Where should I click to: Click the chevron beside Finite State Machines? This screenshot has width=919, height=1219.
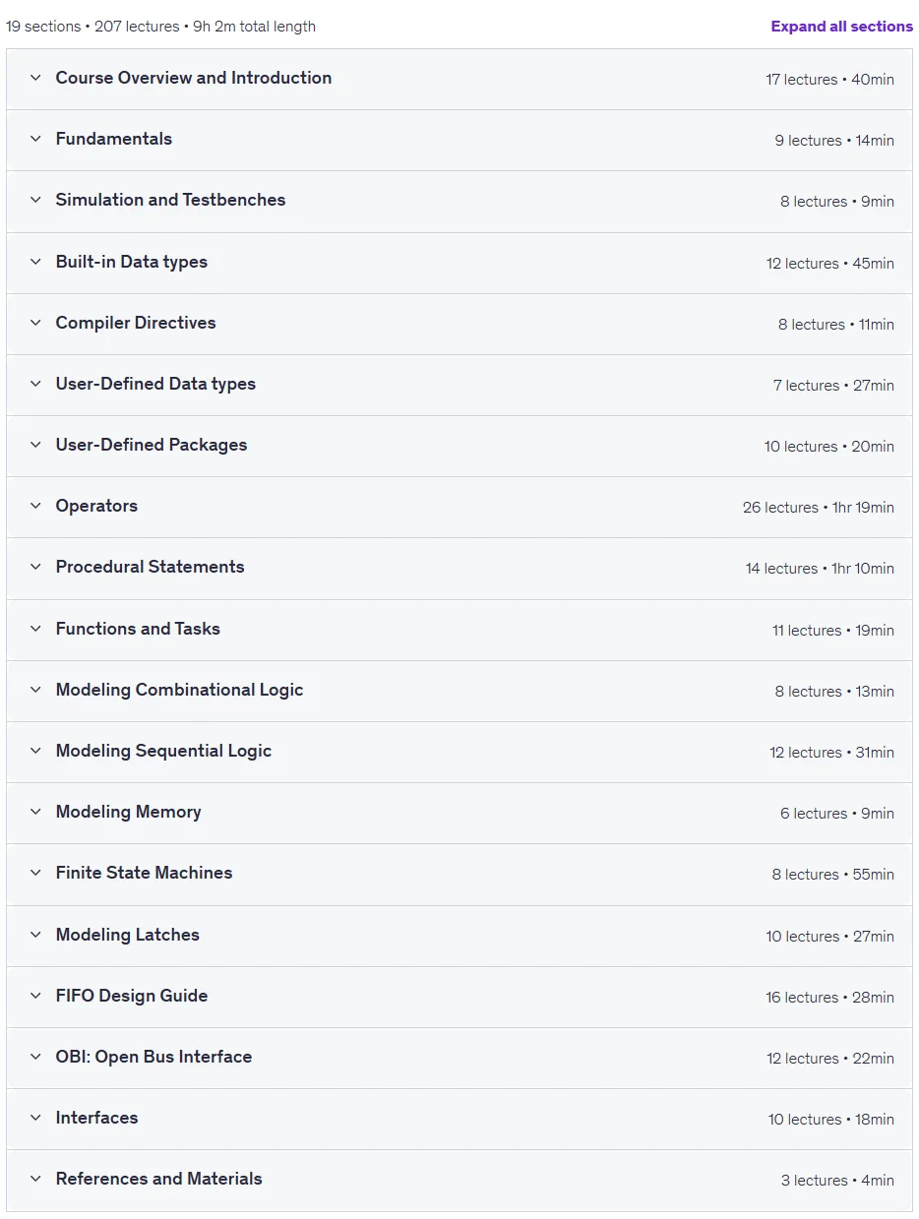(35, 873)
